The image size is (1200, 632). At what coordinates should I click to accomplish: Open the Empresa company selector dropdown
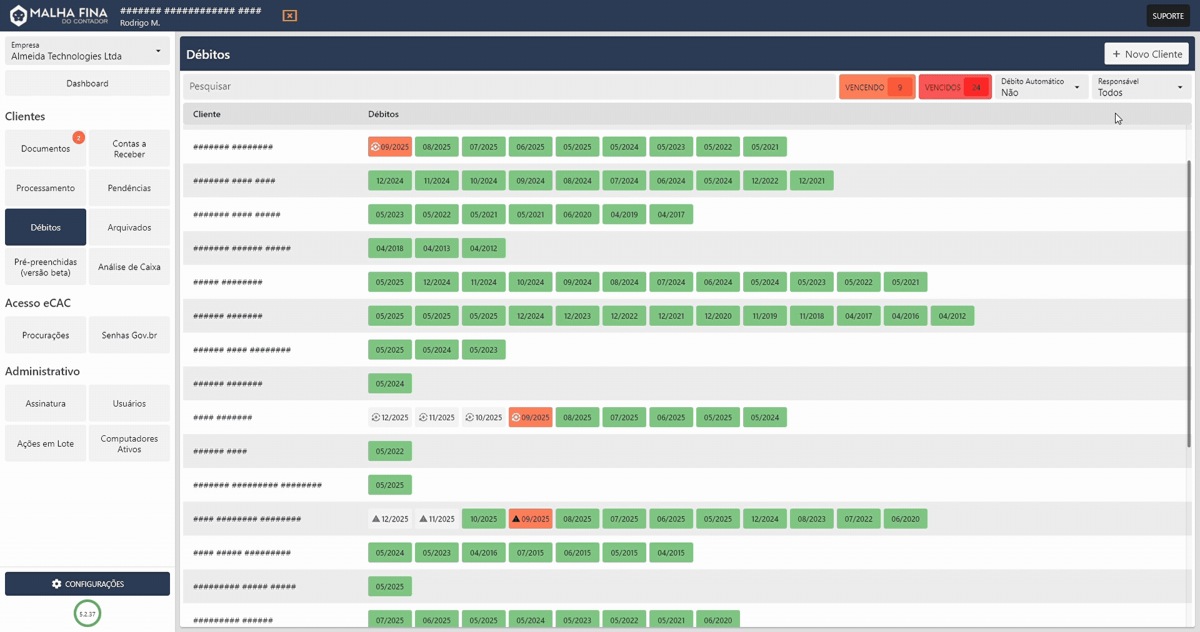click(x=87, y=51)
